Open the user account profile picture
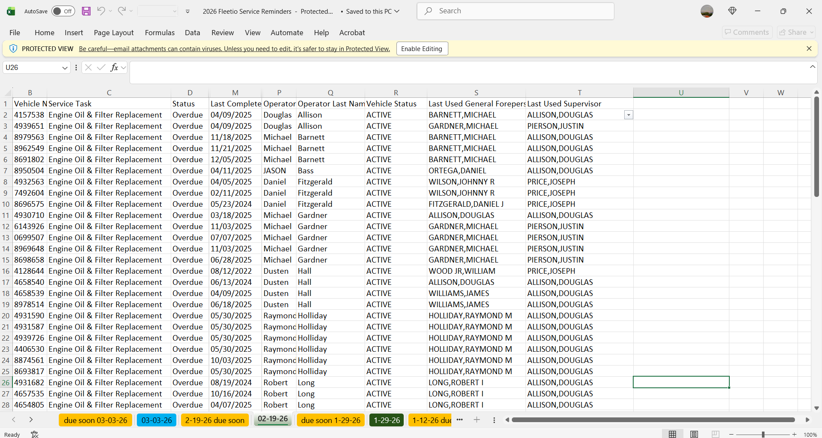Viewport: 822px width, 438px height. point(707,11)
